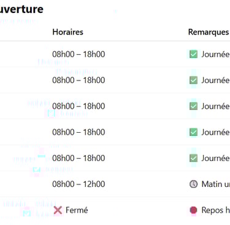Click the 08h00 – 12h00 morning hours
230x225 pixels.
pos(79,184)
